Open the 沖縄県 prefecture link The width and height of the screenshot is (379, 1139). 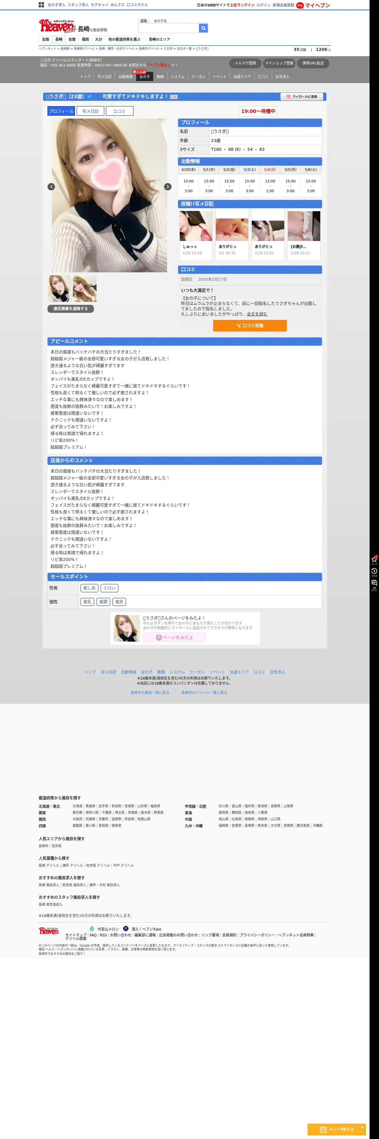(x=318, y=826)
